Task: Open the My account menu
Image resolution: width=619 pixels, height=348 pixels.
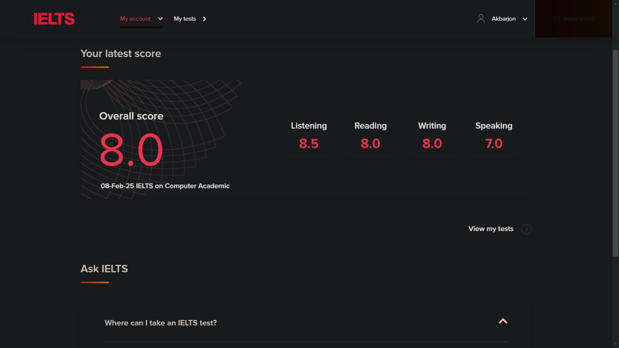Action: coord(135,19)
